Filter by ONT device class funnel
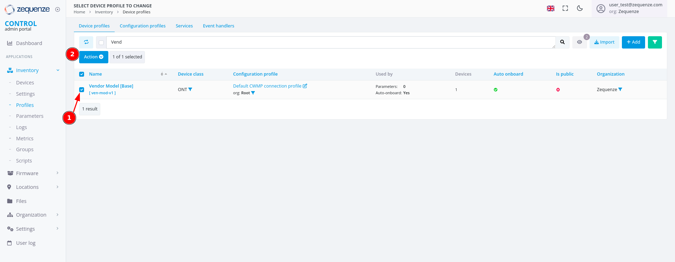 point(190,89)
